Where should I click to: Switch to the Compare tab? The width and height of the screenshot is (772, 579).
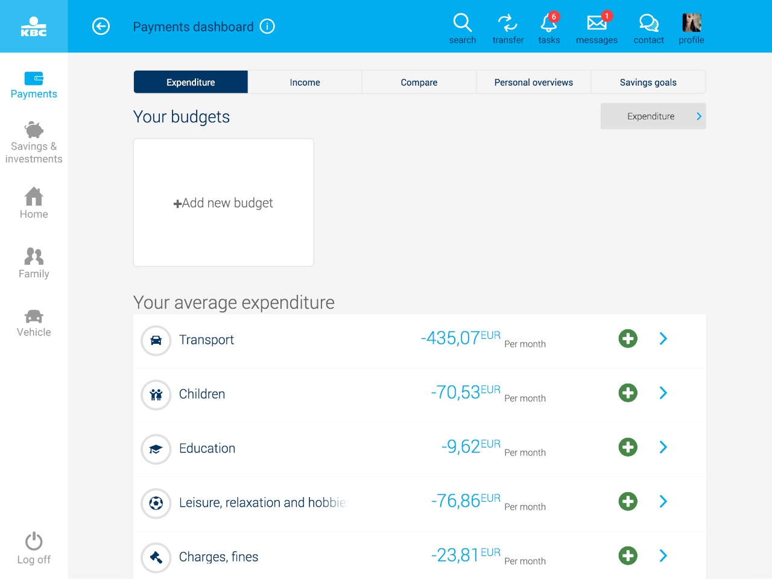pos(419,82)
